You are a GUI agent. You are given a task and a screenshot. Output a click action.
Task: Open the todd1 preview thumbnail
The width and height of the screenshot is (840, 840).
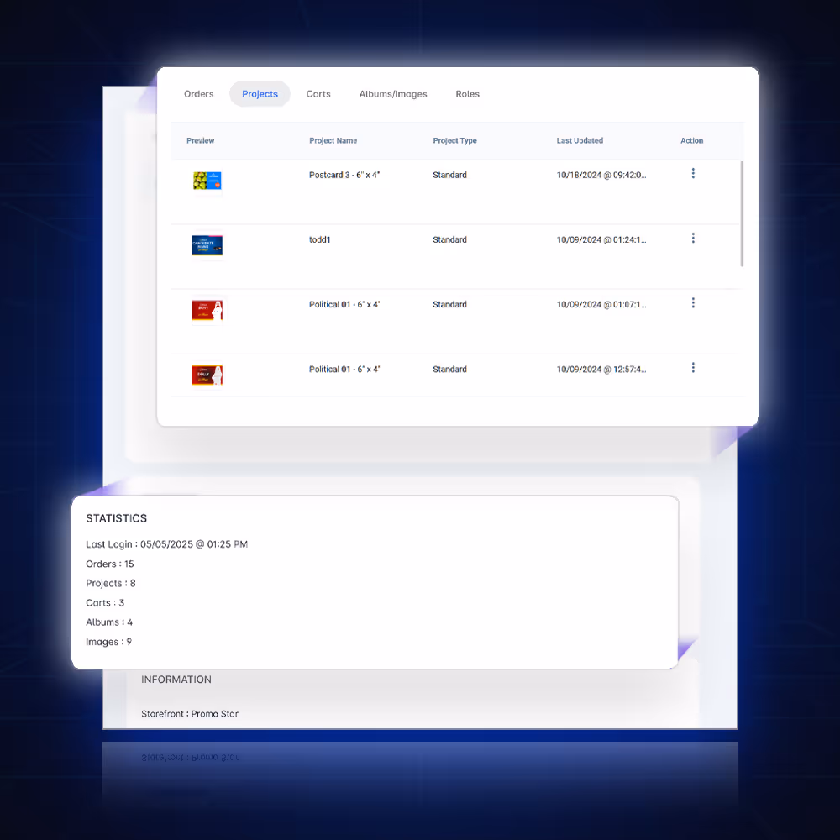point(207,244)
